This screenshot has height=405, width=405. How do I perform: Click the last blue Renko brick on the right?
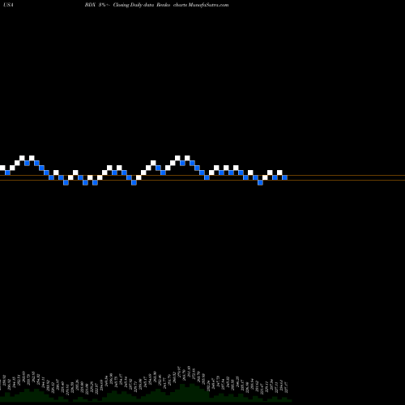click(x=284, y=177)
